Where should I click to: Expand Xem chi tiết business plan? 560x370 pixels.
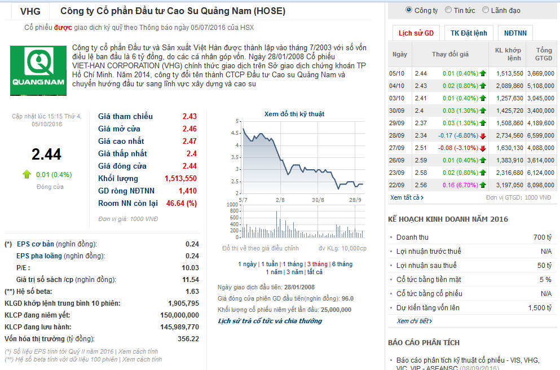(415, 321)
